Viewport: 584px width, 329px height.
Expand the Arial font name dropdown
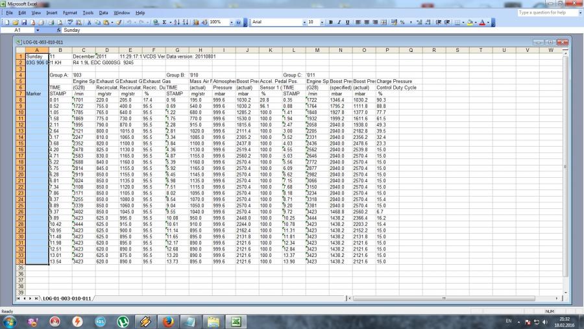(304, 22)
